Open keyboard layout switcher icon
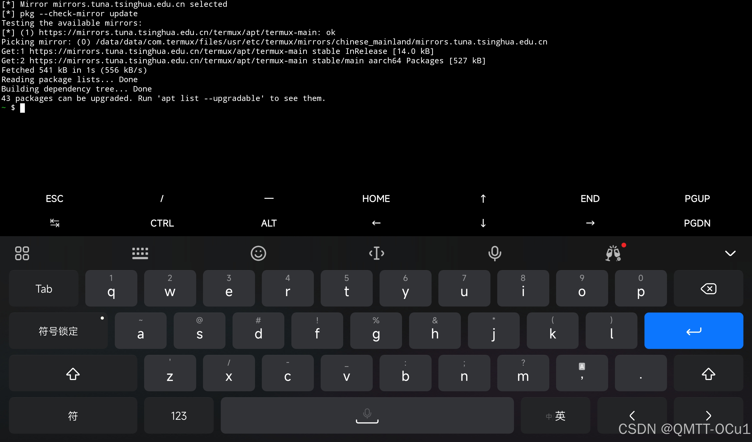 point(140,253)
